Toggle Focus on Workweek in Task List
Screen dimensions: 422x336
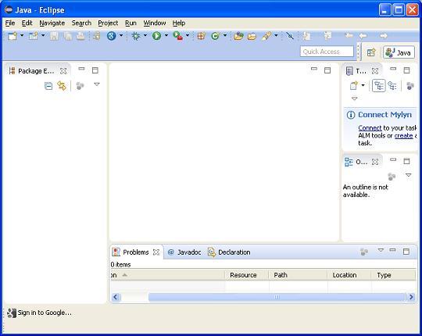pyautogui.click(x=410, y=86)
